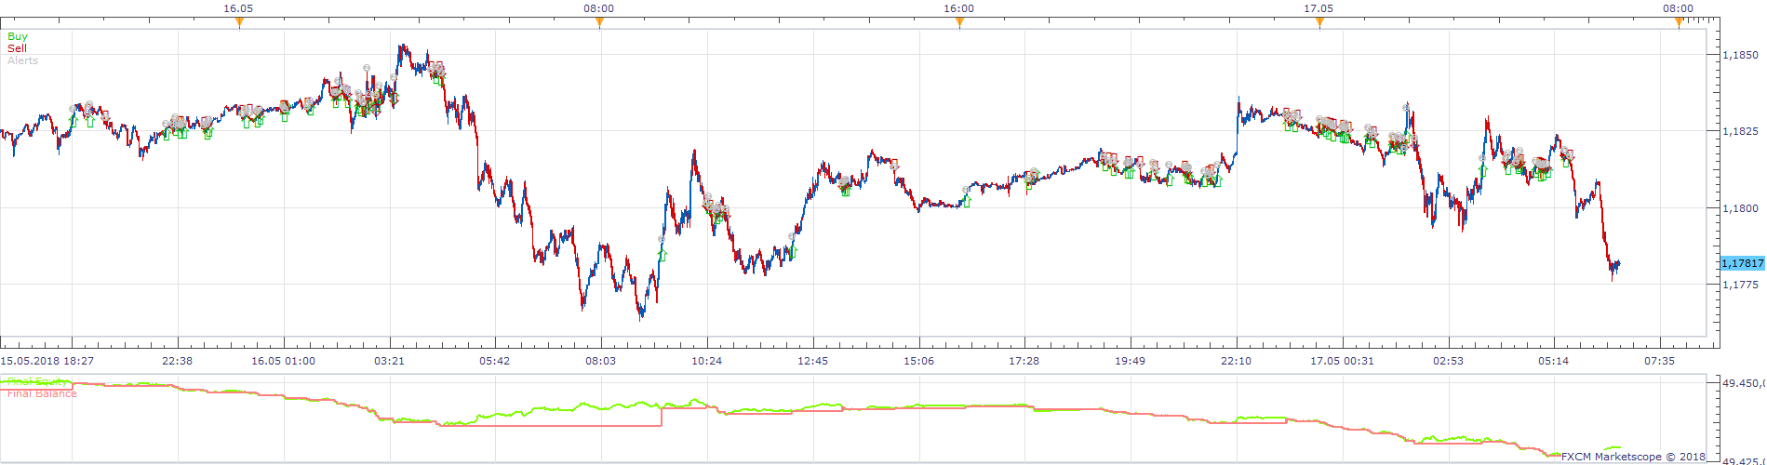Click the 16.05 01:00 time label

283,361
